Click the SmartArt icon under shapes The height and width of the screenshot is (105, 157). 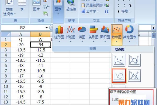click(45, 14)
